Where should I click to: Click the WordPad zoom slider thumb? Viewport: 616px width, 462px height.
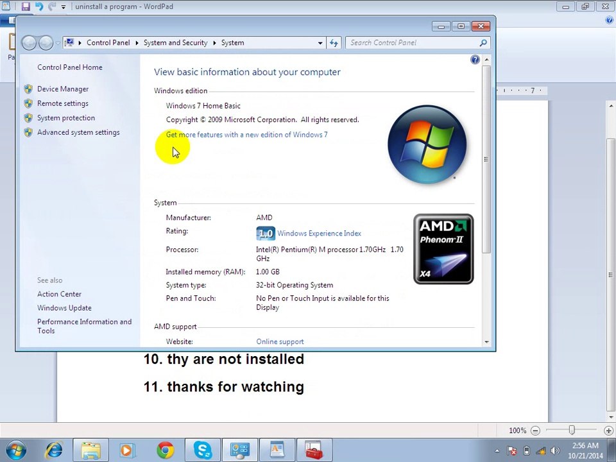point(572,431)
